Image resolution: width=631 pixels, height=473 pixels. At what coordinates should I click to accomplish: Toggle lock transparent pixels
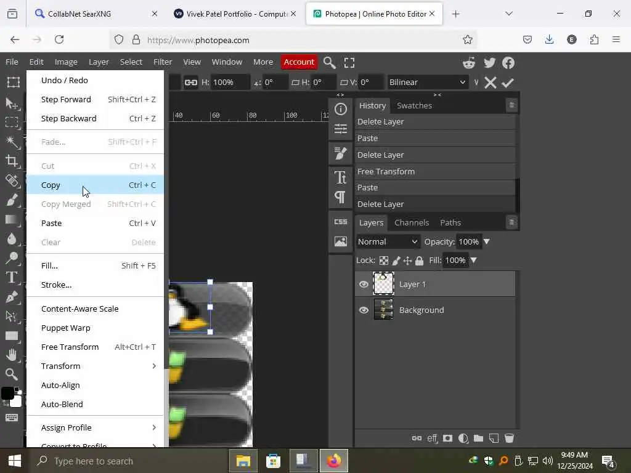click(384, 261)
